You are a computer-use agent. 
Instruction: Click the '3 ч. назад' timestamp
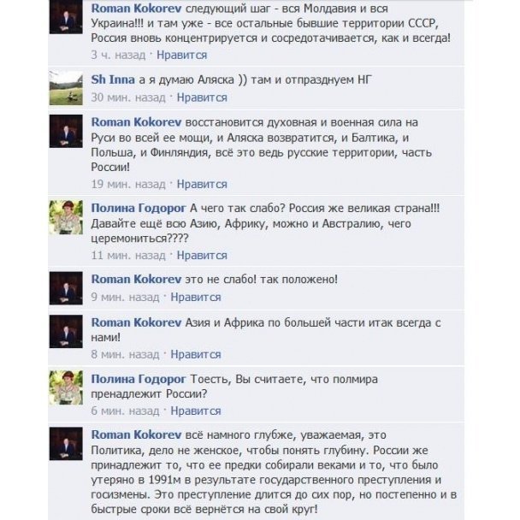pyautogui.click(x=118, y=55)
